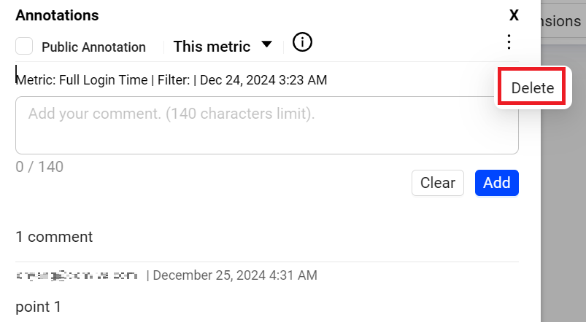Click the Annotations panel title
This screenshot has width=586, height=322.
click(57, 15)
